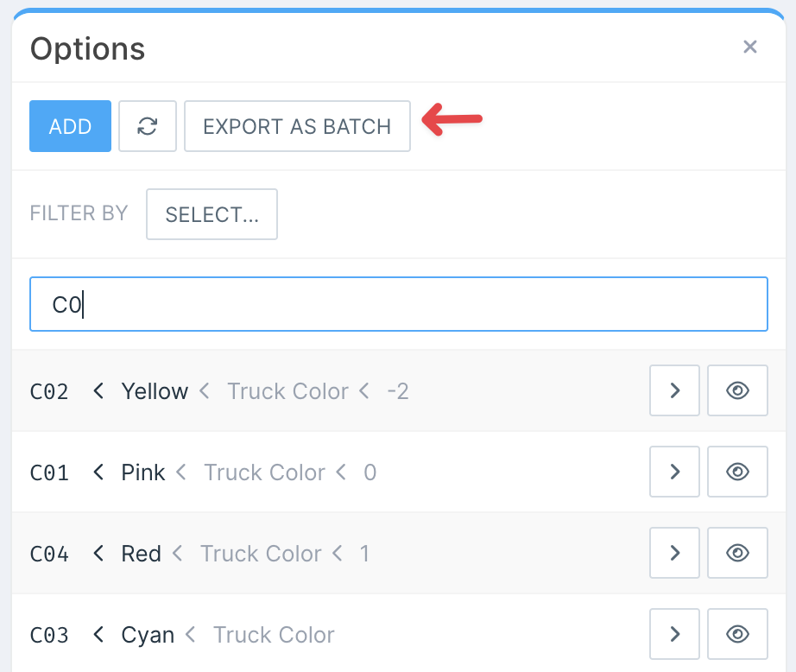796x672 pixels.
Task: Open C04 Red with right arrow button
Action: [x=674, y=554]
